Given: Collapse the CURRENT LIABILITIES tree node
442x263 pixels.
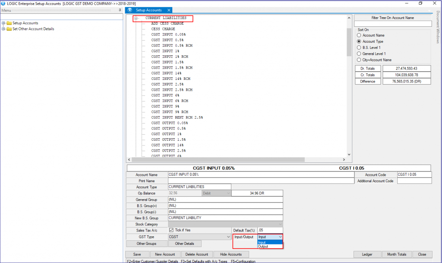Looking at the screenshot, I should tap(137, 18).
